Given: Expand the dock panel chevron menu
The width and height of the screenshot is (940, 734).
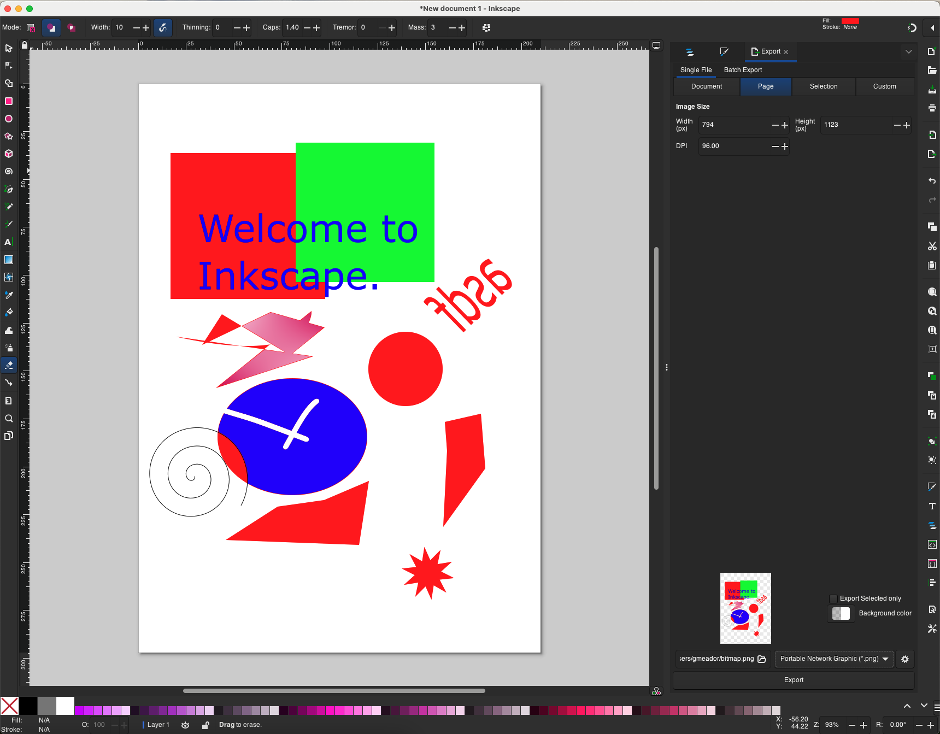Looking at the screenshot, I should coord(908,52).
